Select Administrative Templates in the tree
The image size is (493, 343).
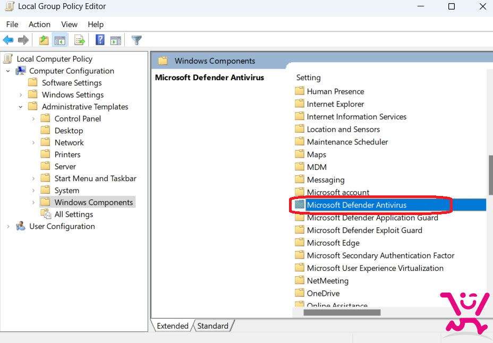click(85, 107)
